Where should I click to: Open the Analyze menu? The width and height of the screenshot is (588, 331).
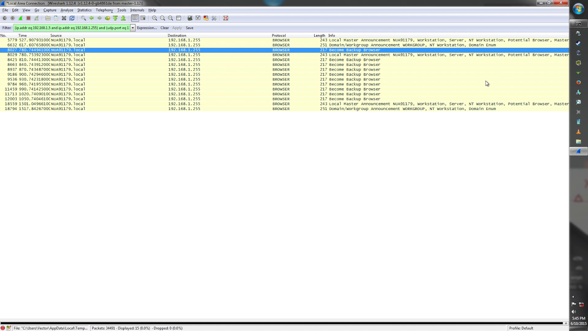[67, 10]
